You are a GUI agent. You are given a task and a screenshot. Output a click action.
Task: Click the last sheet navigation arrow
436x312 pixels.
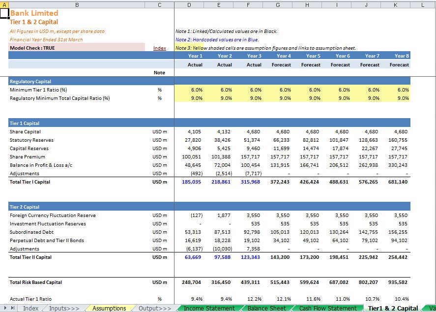12,308
